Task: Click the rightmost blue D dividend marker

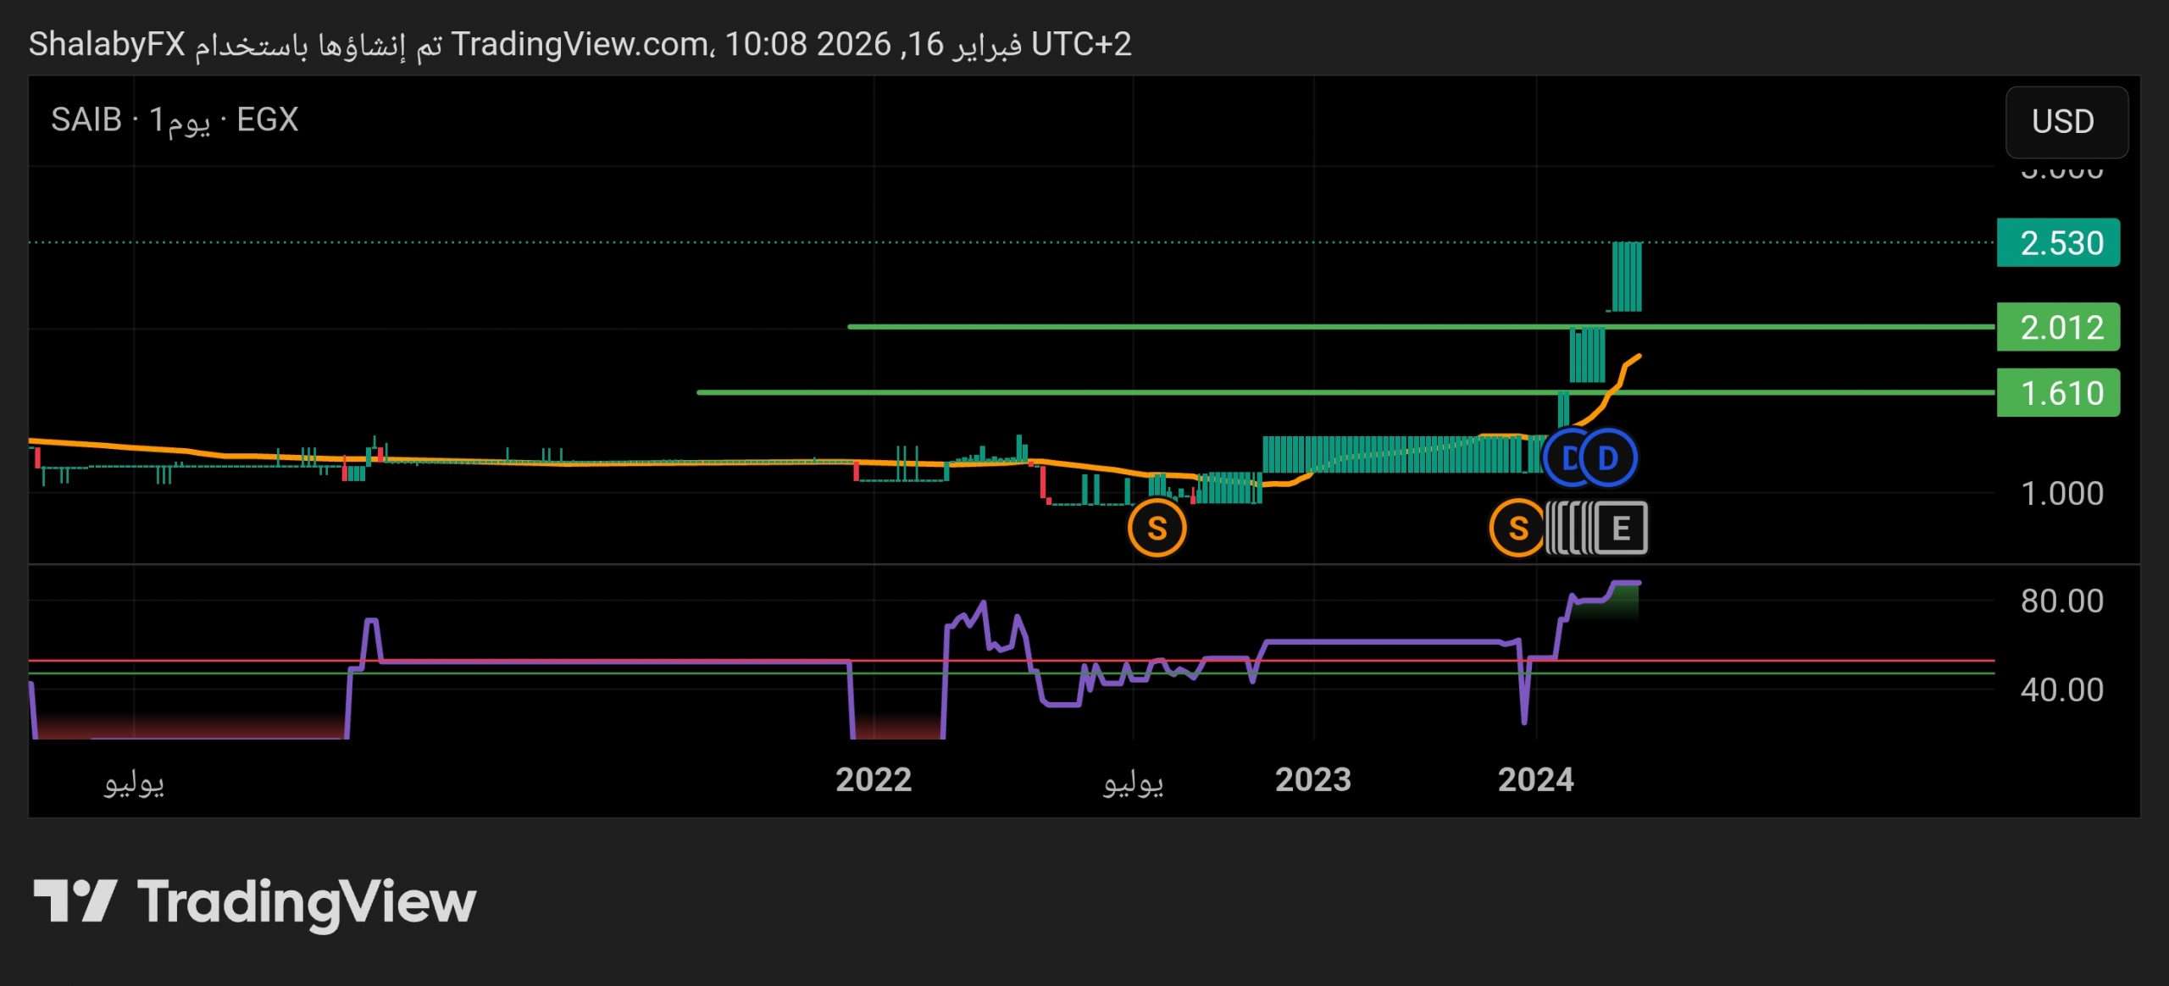Action: coord(1609,458)
